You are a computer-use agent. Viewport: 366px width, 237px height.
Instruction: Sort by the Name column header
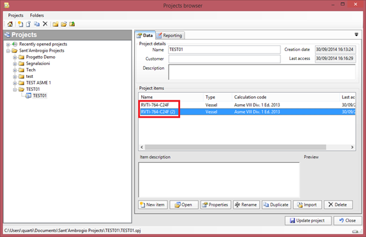(171, 97)
